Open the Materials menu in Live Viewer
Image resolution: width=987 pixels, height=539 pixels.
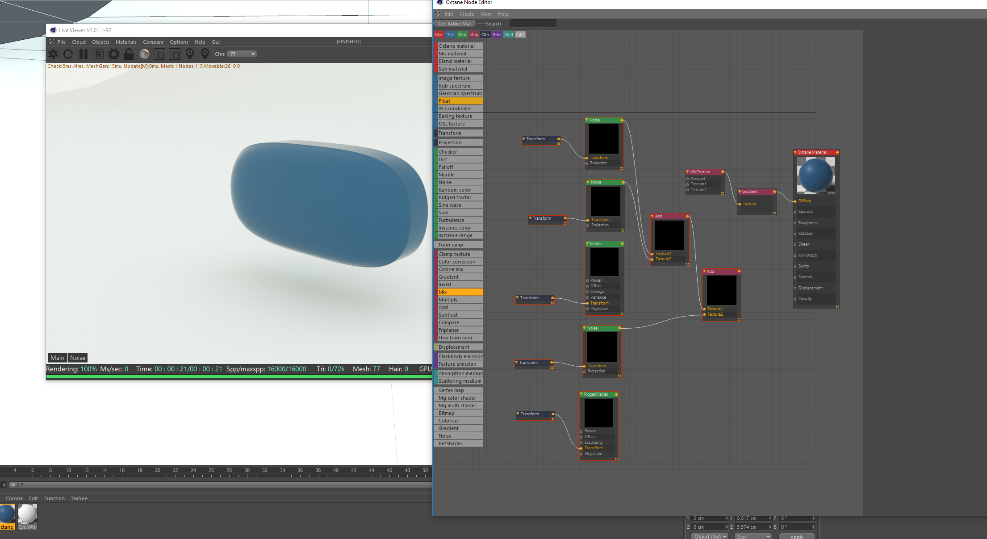126,42
